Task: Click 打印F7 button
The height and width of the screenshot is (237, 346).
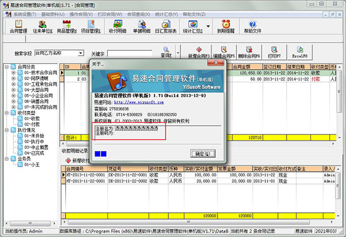Action: pos(274,52)
